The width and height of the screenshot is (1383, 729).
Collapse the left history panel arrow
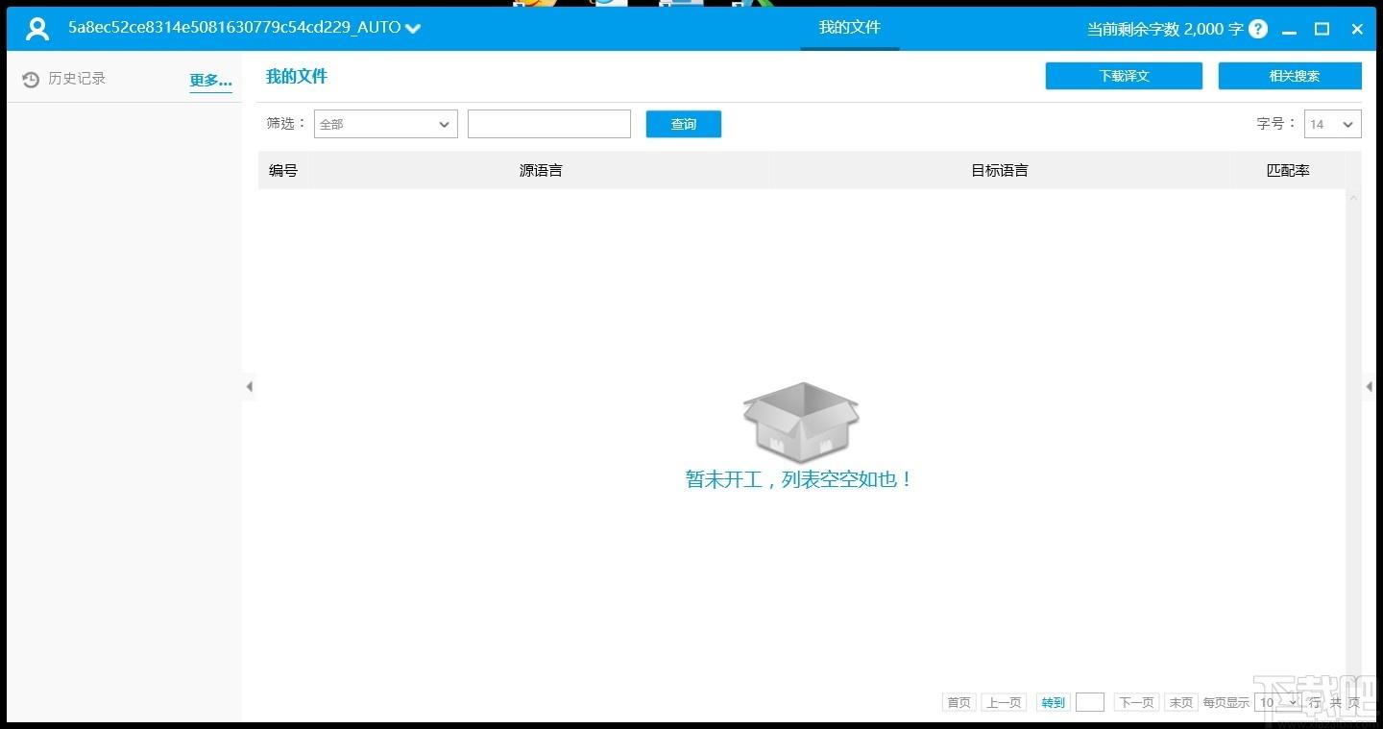[250, 387]
